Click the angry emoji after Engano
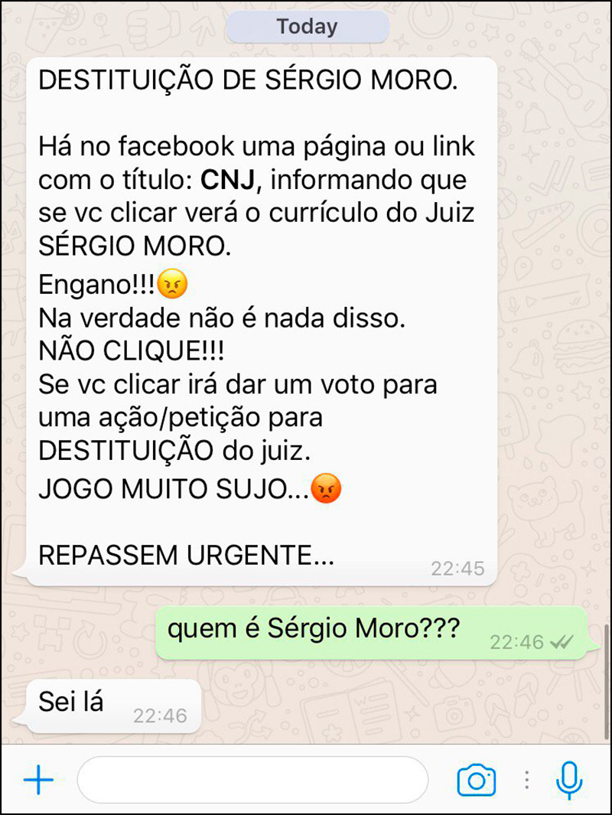Screen dimensions: 612x815 coord(172,284)
